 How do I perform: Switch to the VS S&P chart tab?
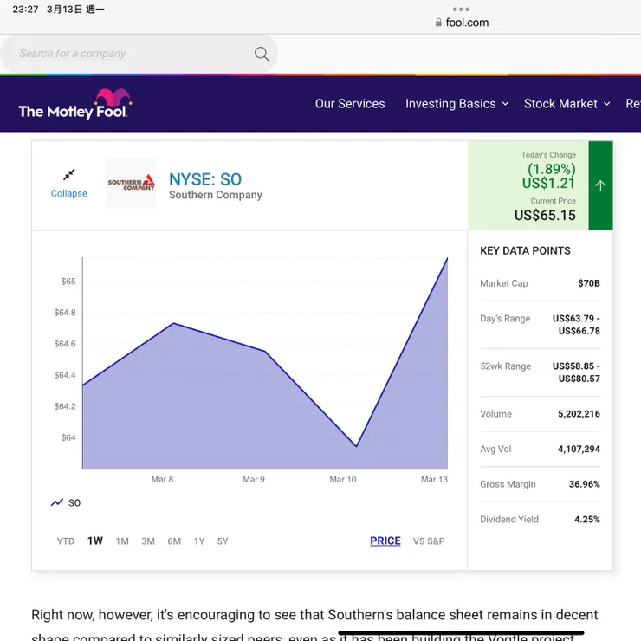tap(429, 541)
